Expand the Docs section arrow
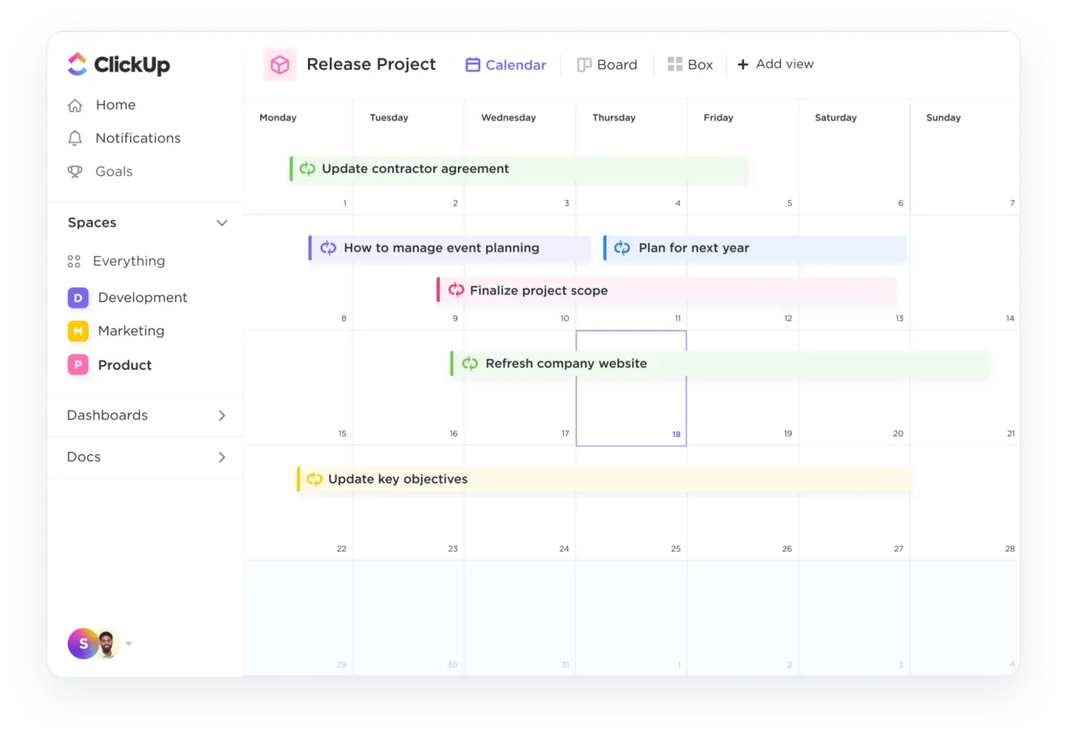The width and height of the screenshot is (1067, 740). pyautogui.click(x=222, y=457)
